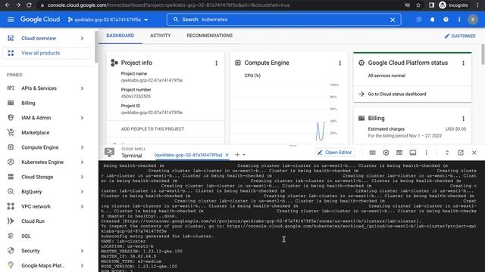Screen dimensions: 485x272
Task: Open Cloud Shell keyboard settings icon
Action: click(372, 153)
